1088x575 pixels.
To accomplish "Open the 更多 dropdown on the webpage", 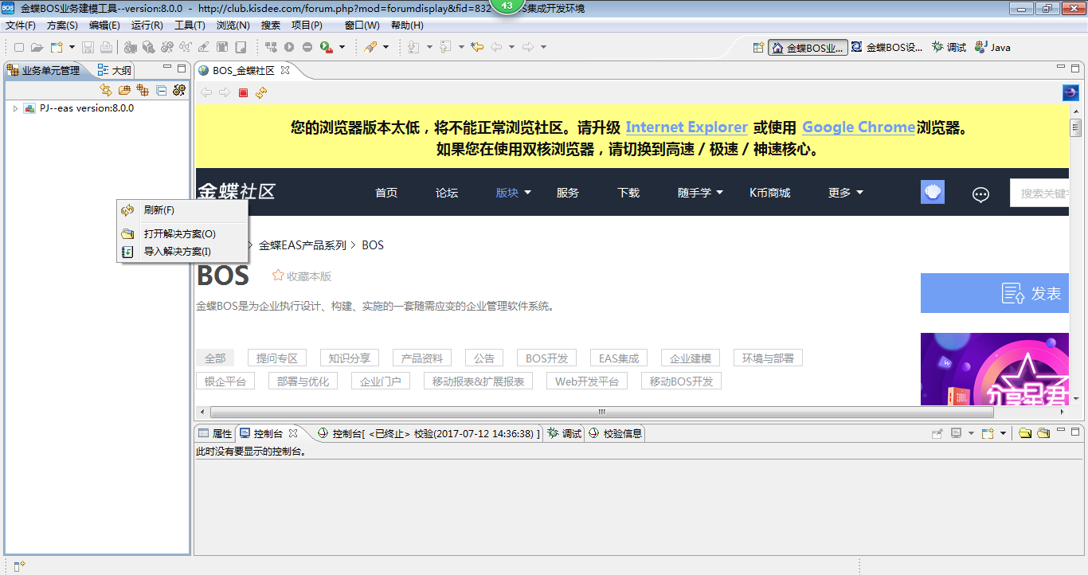I will (845, 192).
